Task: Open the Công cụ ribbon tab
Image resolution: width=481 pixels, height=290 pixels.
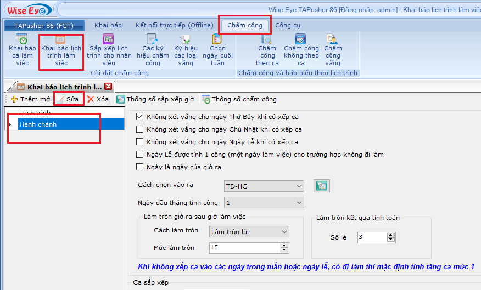Action: 287,25
